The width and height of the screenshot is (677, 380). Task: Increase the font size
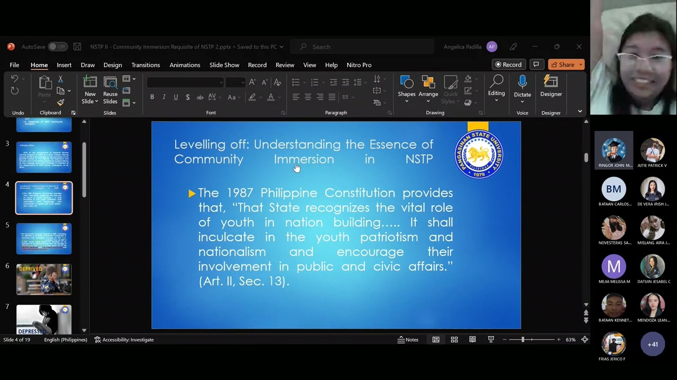pyautogui.click(x=252, y=82)
